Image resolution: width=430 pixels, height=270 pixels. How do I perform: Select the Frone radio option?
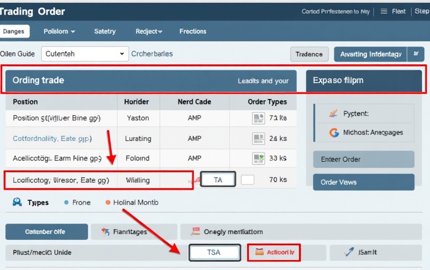[x=66, y=202]
